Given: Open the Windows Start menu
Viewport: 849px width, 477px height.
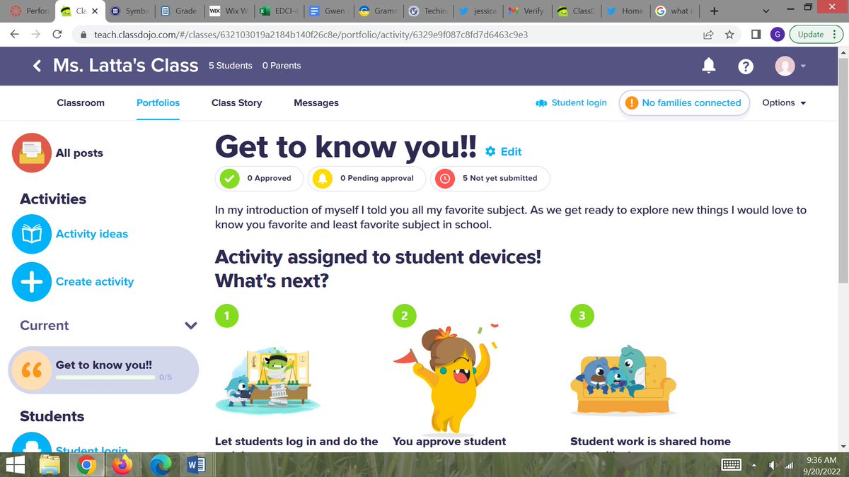Looking at the screenshot, I should [15, 465].
